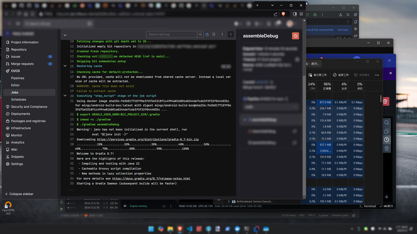Collapse the GitLab sidebar
The image size is (417, 234).
pyautogui.click(x=19, y=194)
